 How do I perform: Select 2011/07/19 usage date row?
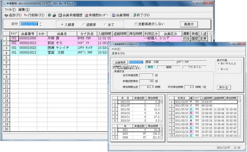[x=206, y=106]
